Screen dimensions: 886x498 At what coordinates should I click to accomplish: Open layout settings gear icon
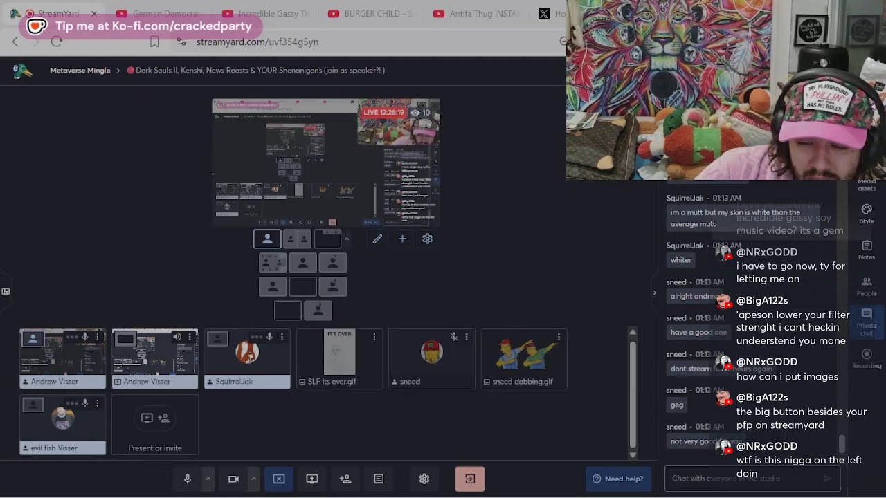[427, 239]
